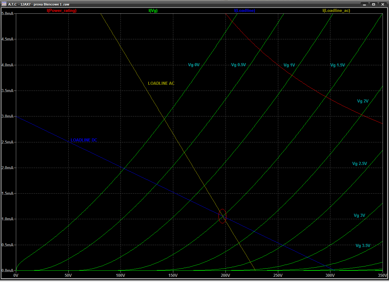Click the Vg 3.5V curve annotation
The image size is (389, 282).
point(363,245)
